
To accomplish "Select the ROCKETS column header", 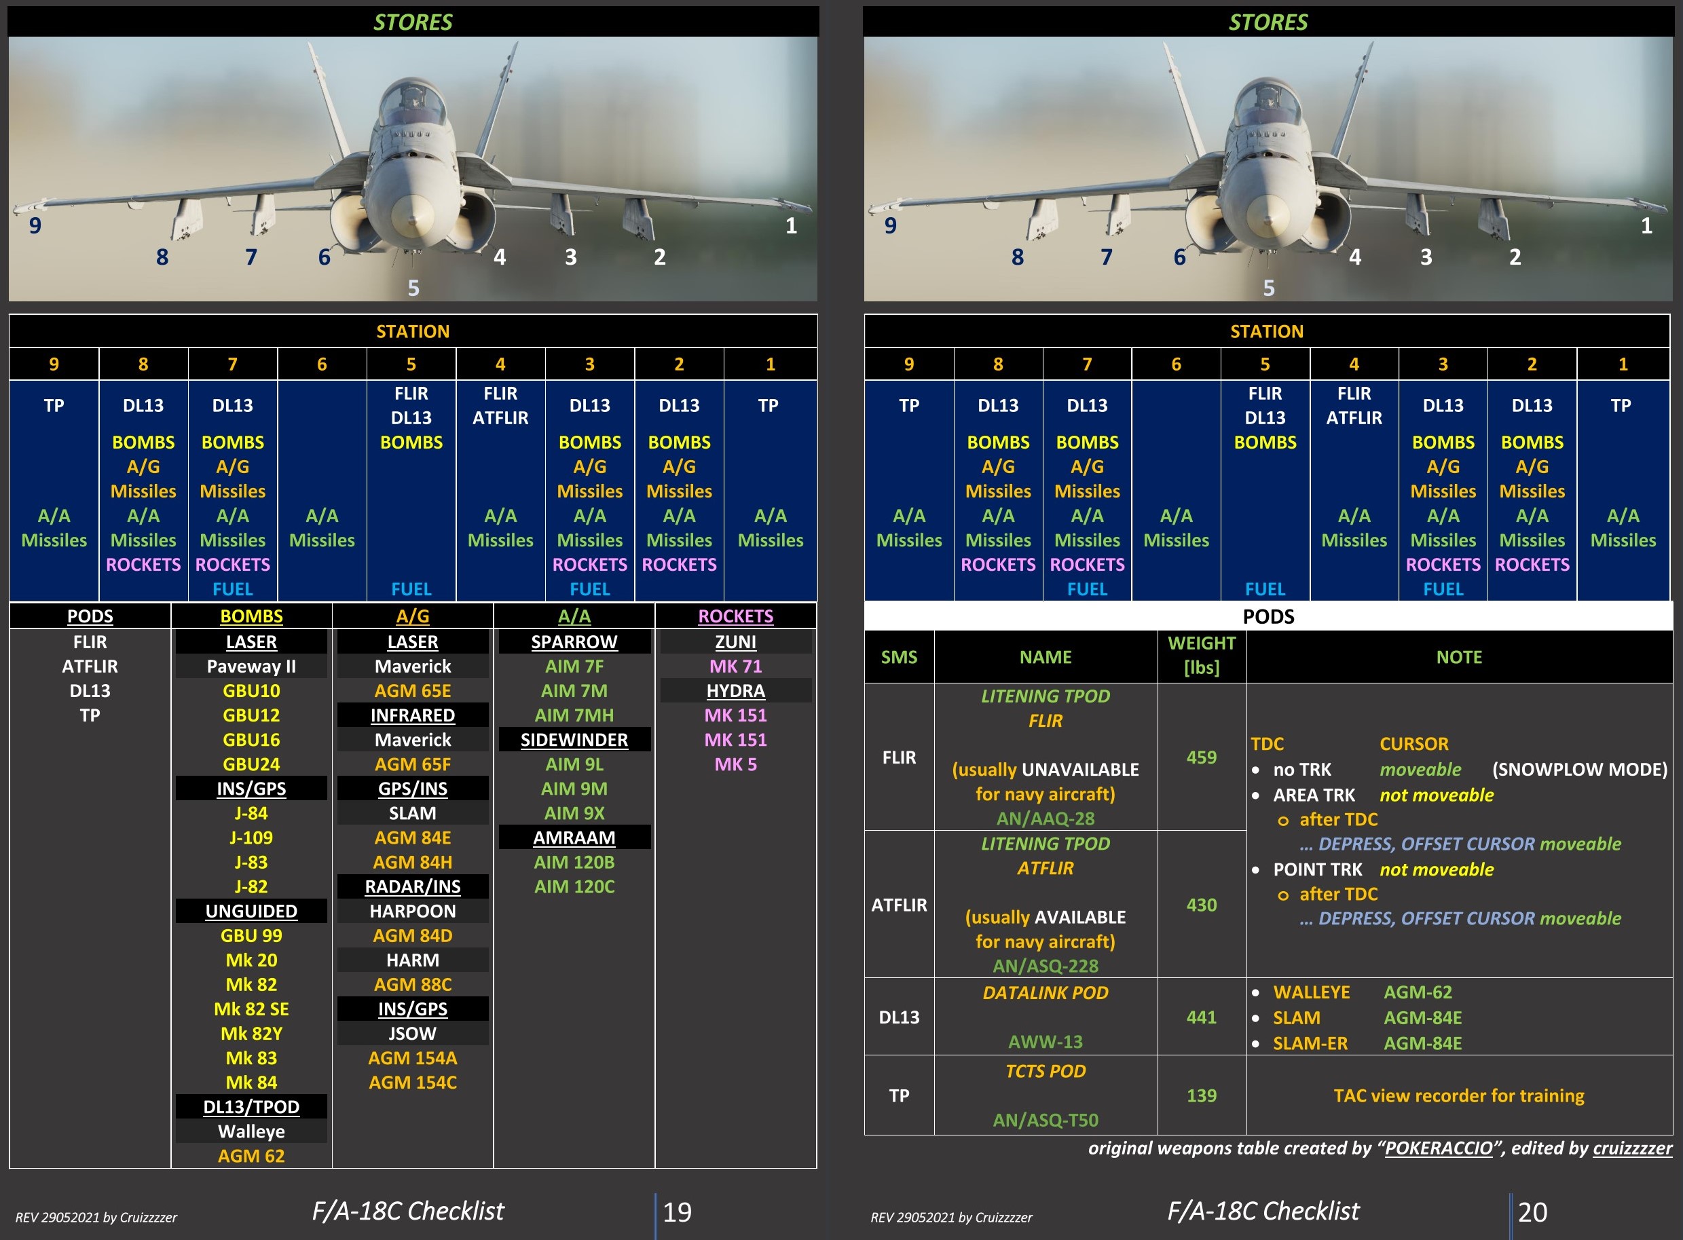I will pos(735,616).
